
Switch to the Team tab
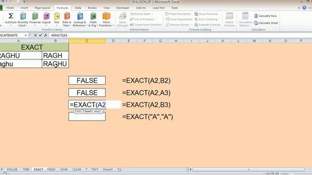point(175,8)
